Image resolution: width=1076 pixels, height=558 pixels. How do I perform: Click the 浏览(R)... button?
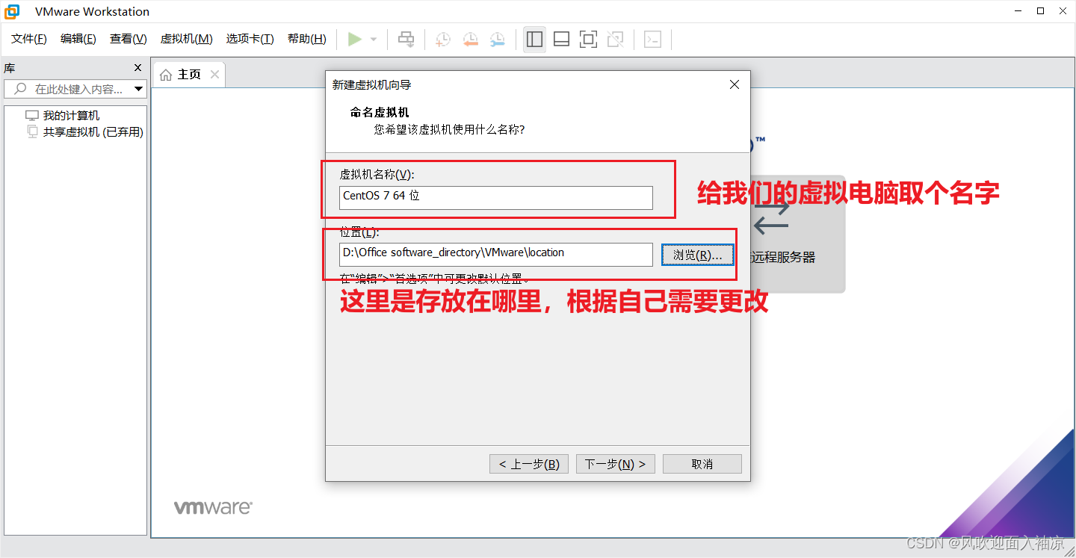point(698,255)
